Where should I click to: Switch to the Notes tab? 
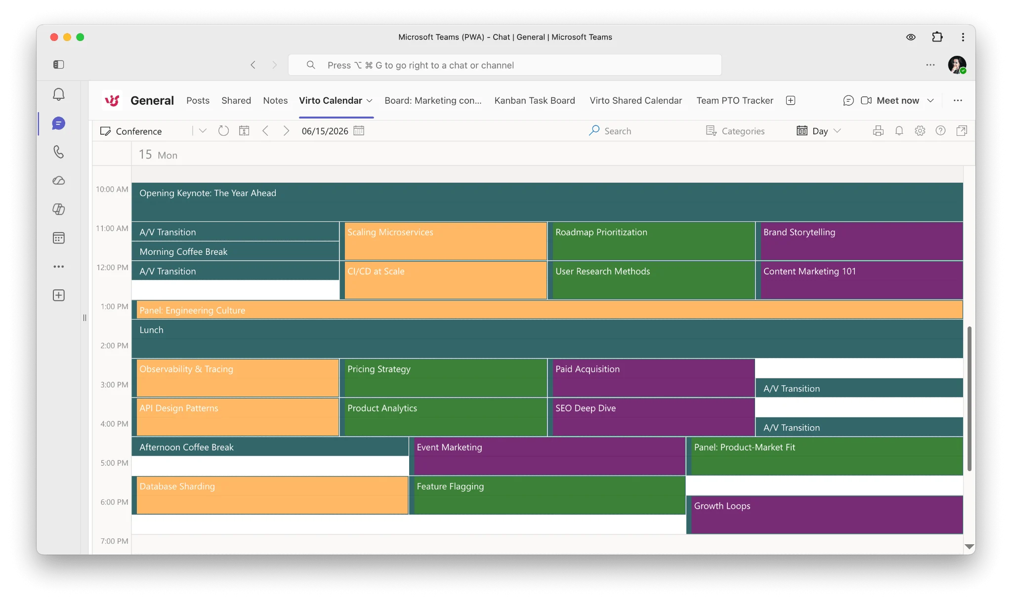coord(275,100)
